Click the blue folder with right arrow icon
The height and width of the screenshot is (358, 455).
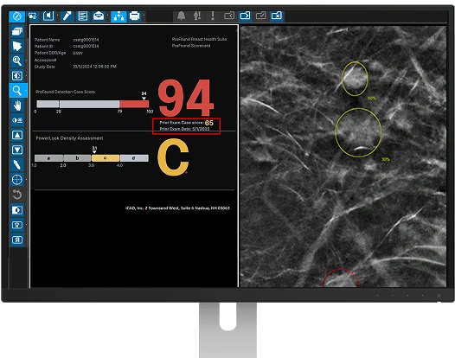pyautogui.click(x=245, y=16)
